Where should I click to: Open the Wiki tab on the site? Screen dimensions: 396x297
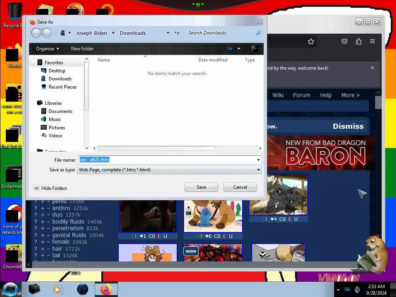point(278,95)
